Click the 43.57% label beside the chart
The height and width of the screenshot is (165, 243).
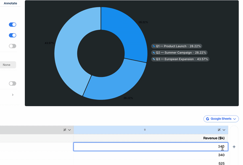49,43
